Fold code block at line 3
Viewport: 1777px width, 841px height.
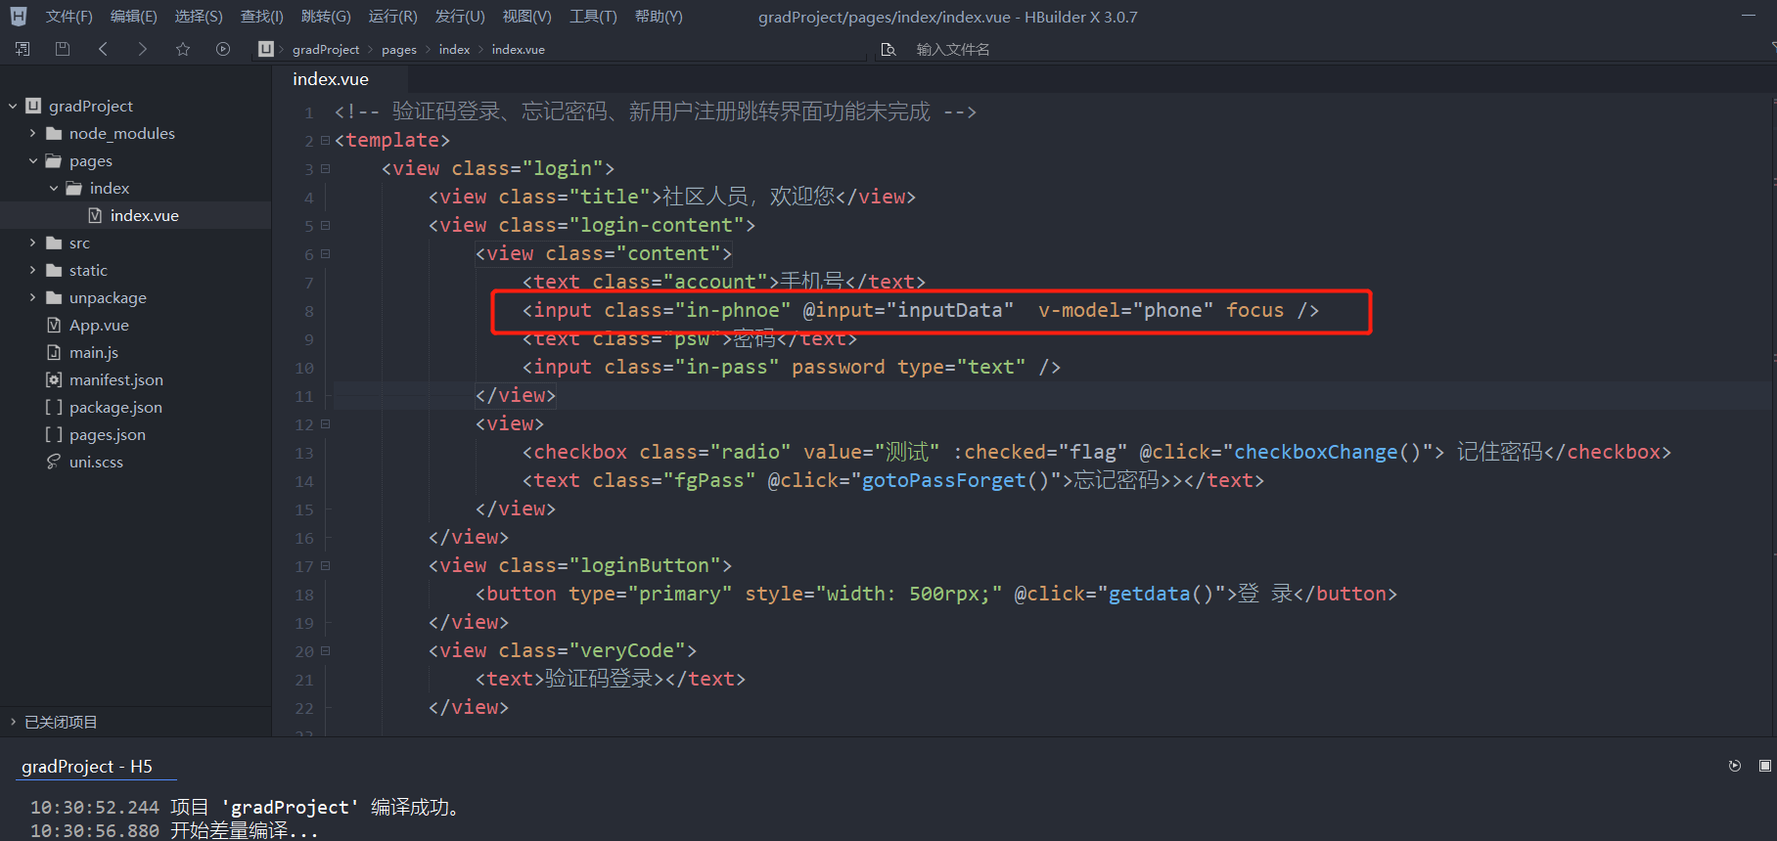pos(325,169)
